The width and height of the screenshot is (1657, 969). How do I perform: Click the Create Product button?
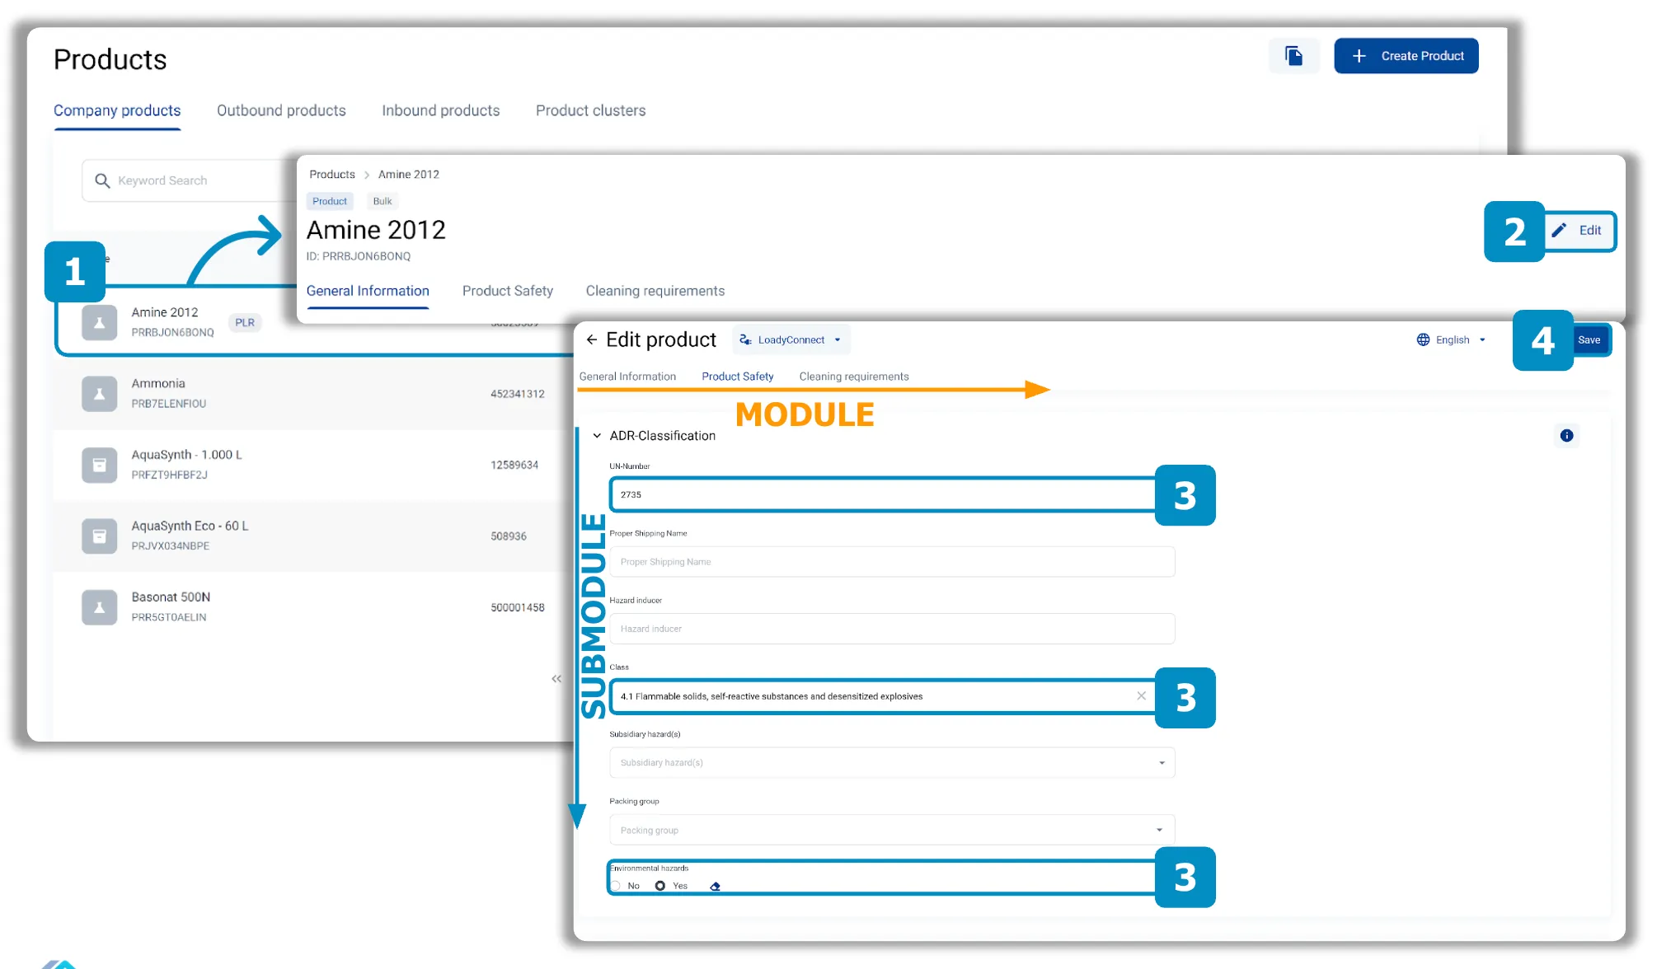(x=1406, y=56)
